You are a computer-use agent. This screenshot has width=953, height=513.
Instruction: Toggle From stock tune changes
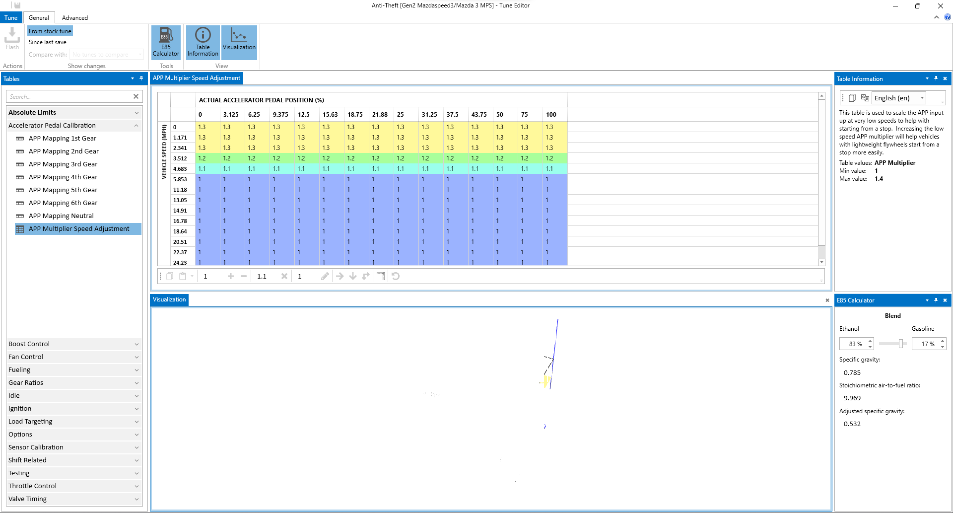pyautogui.click(x=50, y=31)
